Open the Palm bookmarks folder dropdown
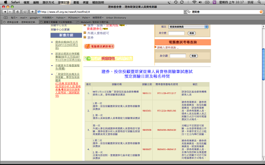The width and height of the screenshot is (265, 165). pyautogui.click(x=86, y=18)
